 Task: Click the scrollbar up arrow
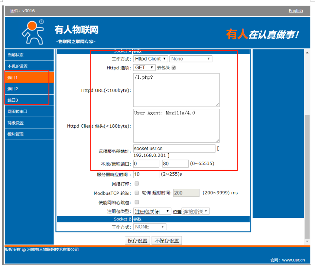(x=307, y=53)
